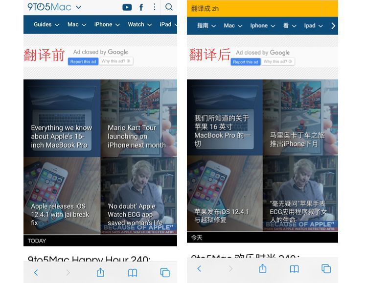The width and height of the screenshot is (365, 283).
Task: Open YouTube icon in left screenshot header
Action: point(127,7)
